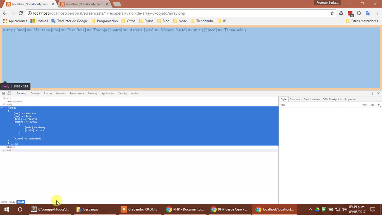Click the Profesor Berke profile button

point(327,3)
